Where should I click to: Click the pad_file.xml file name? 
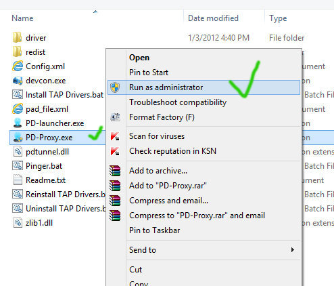point(47,109)
